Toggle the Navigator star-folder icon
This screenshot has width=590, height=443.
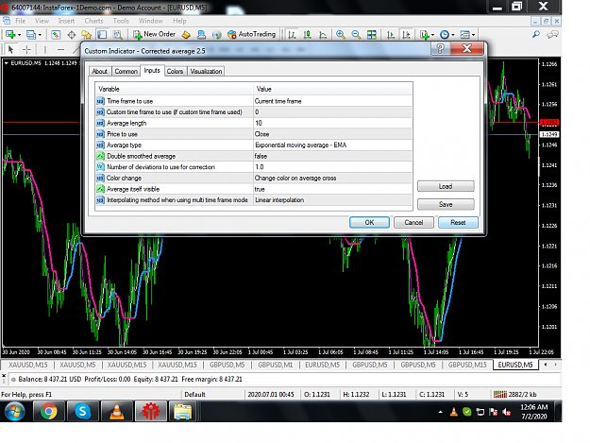pos(87,35)
